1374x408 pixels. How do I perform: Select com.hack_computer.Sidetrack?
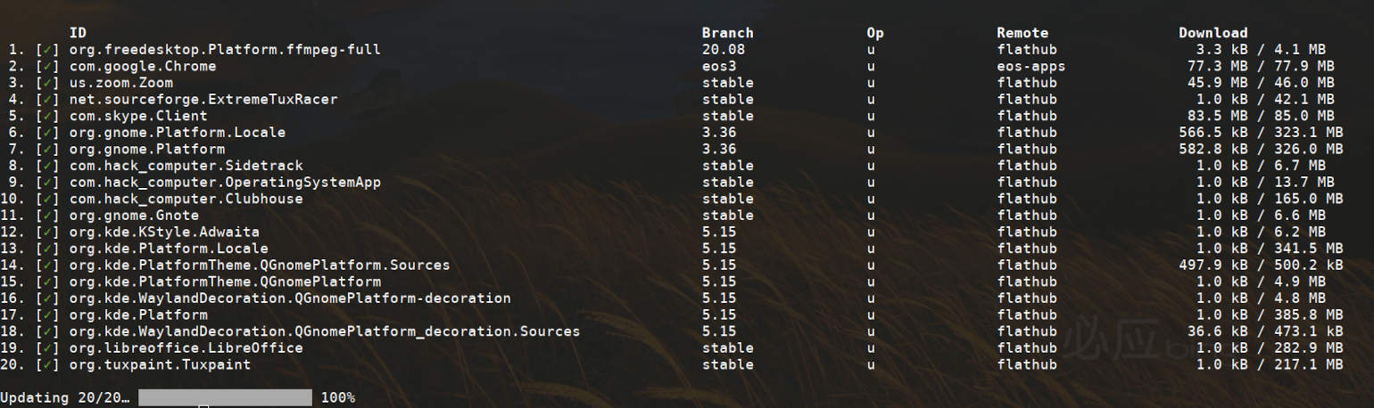[x=186, y=166]
